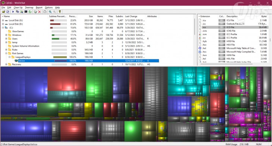
Task: Click the color swatch for .ico row
Action: 222,27
